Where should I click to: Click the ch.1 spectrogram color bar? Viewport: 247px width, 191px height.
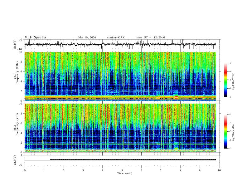click(x=225, y=80)
